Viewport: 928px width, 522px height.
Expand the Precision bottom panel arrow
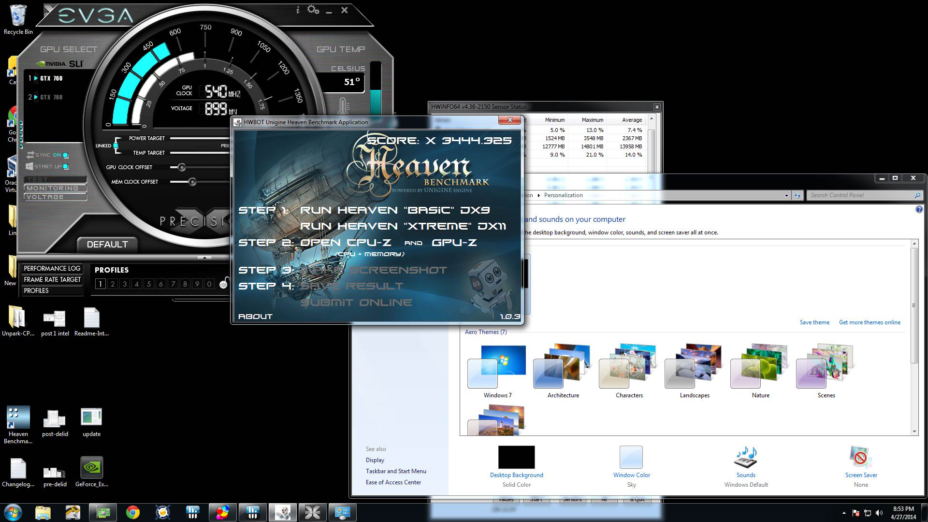tap(204, 258)
